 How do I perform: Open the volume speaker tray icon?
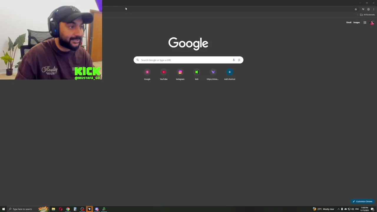click(x=353, y=209)
